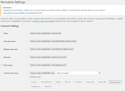
Task: Insert the %hour% tag
Action: coord(68,82)
